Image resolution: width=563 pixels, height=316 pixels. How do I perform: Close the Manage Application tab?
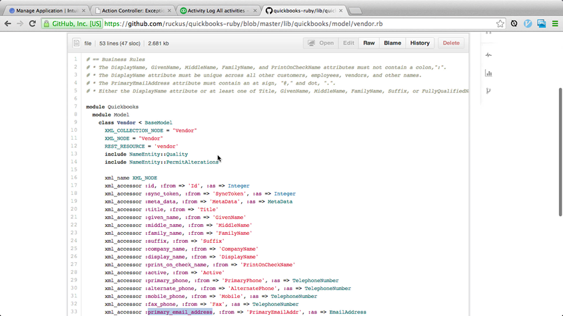pos(84,11)
